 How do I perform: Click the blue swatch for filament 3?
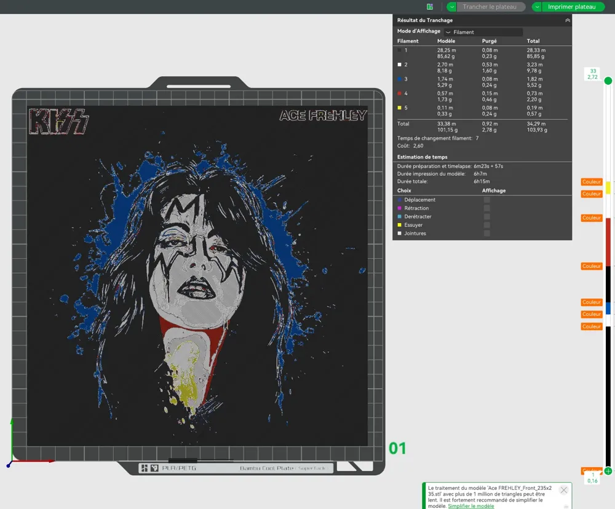click(x=399, y=79)
